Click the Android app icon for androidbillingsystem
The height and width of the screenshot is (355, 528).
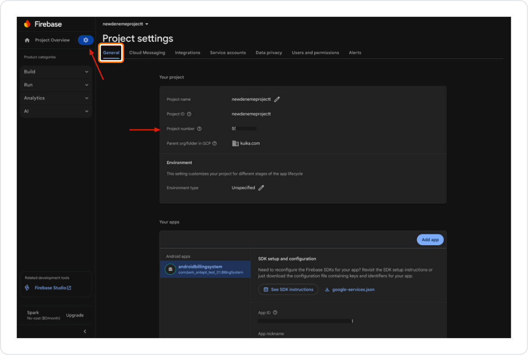(x=170, y=269)
